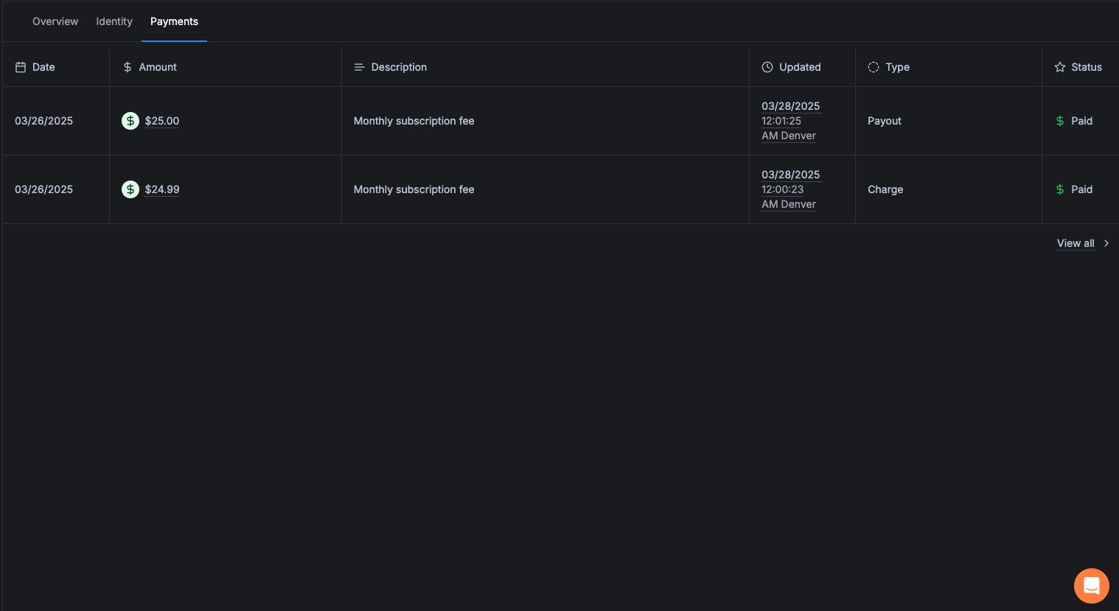The width and height of the screenshot is (1119, 611).
Task: Click the clock icon in the Updated header
Action: pos(767,66)
